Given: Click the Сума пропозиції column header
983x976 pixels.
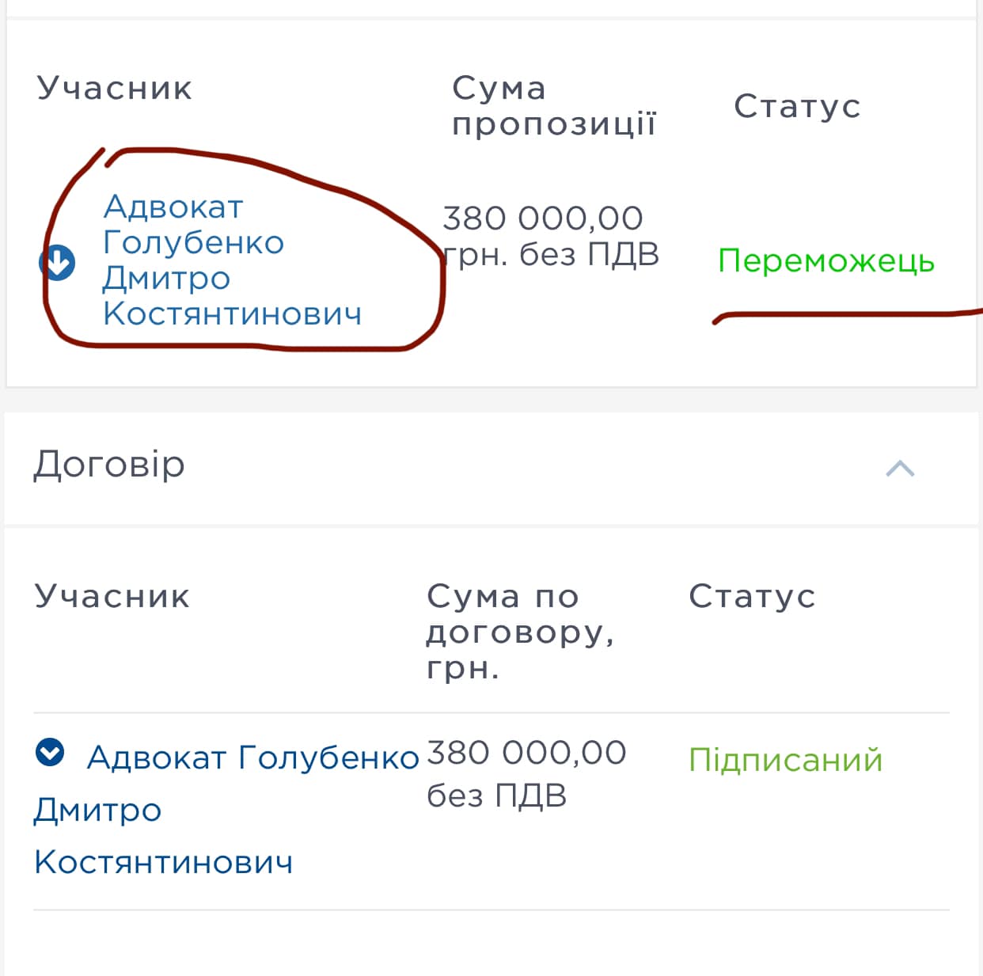Looking at the screenshot, I should pyautogui.click(x=554, y=105).
